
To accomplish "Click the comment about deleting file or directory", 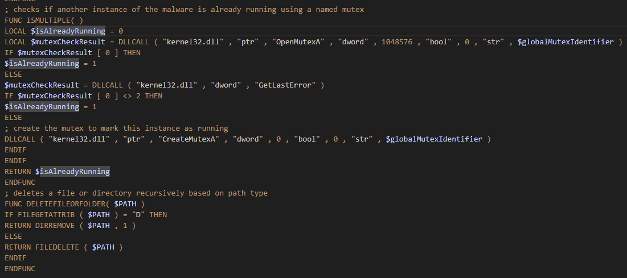I will (x=136, y=193).
